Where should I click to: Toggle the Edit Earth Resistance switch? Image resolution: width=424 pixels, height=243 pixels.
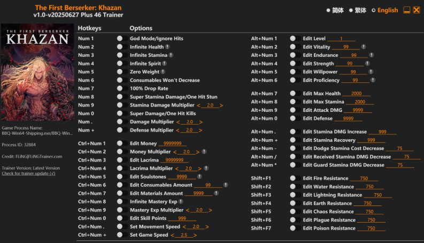pyautogui.click(x=295, y=203)
